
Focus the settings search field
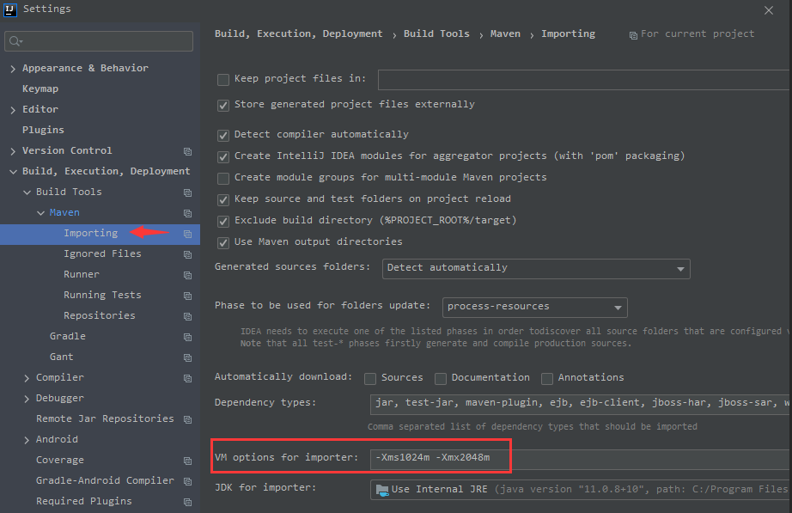click(99, 41)
